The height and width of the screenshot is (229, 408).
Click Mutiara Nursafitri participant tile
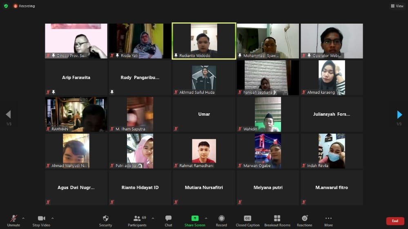point(204,188)
